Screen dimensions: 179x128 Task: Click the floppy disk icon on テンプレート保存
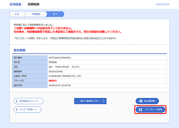(x=140, y=110)
